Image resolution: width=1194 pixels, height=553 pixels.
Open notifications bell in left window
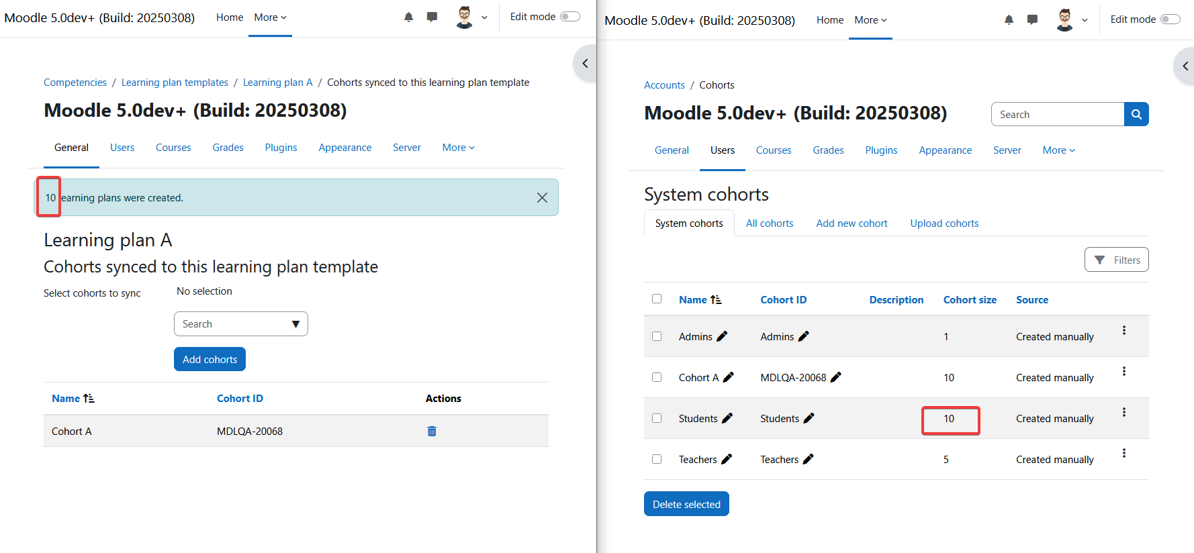pos(408,17)
